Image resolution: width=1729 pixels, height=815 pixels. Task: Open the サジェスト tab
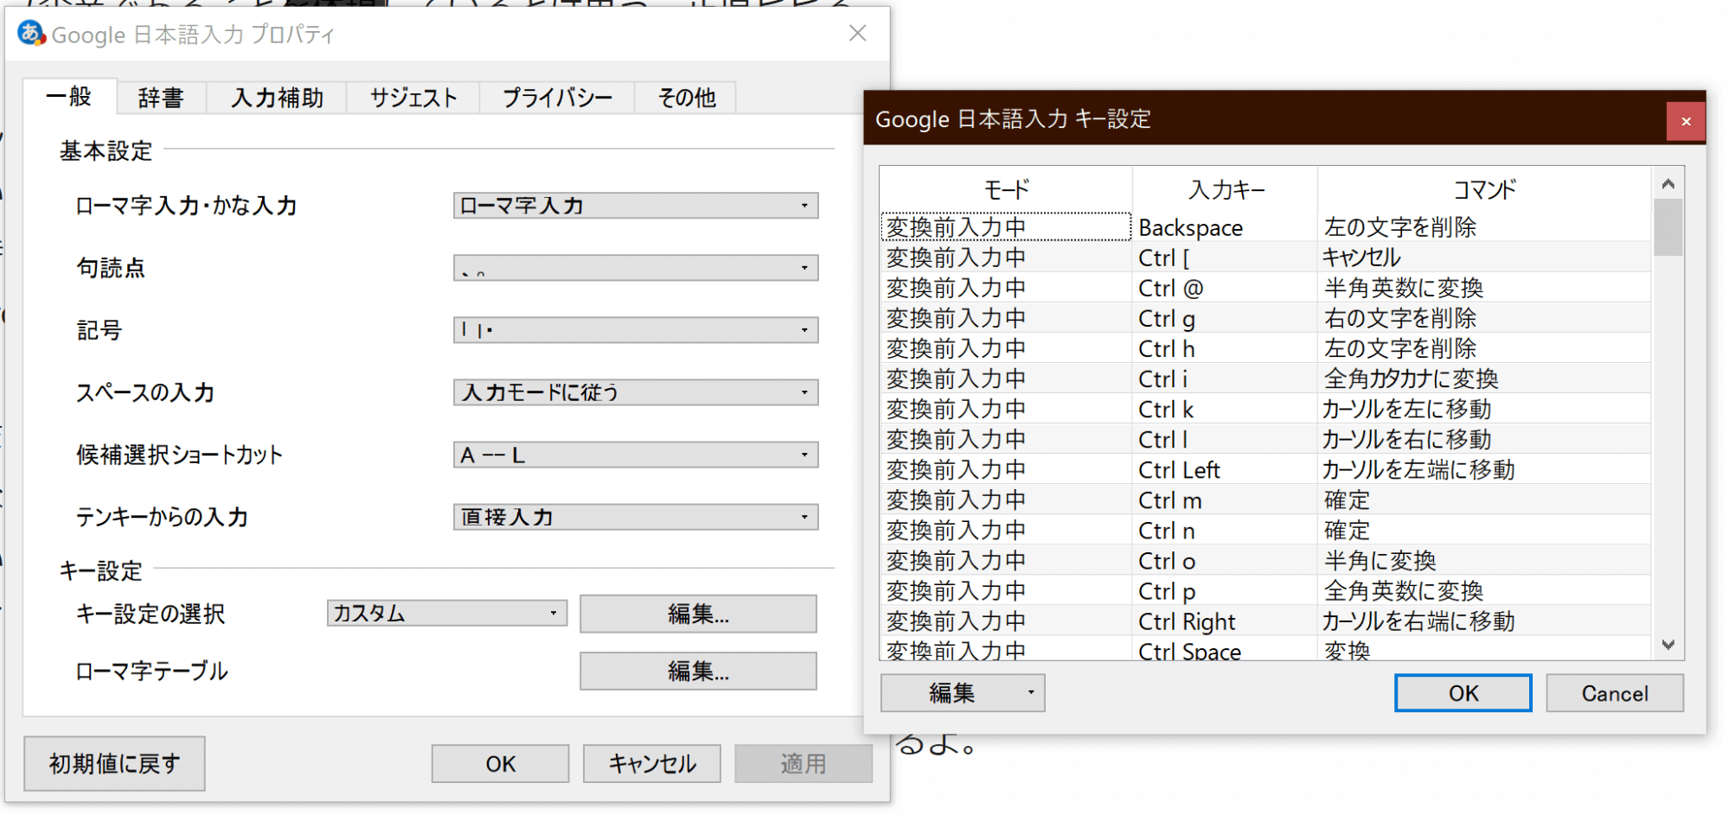413,99
